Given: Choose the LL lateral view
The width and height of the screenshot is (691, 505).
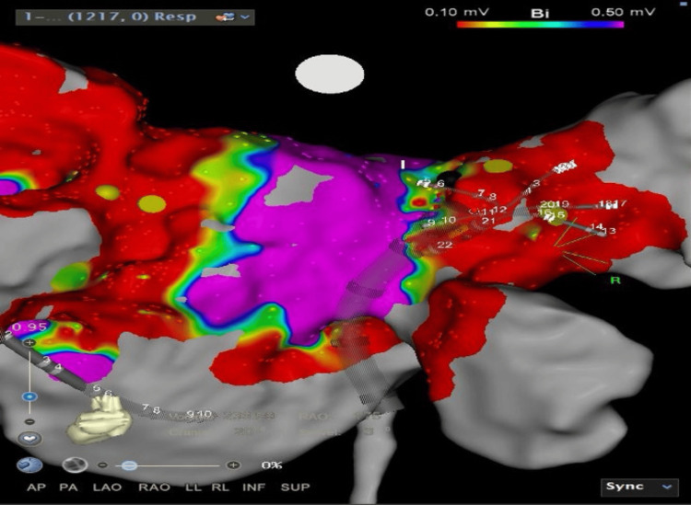Looking at the screenshot, I should 193,488.
